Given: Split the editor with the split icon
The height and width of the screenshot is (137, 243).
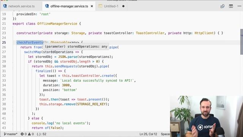Looking at the screenshot, I should (x=231, y=6).
